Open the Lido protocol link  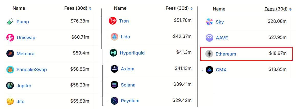(125, 37)
